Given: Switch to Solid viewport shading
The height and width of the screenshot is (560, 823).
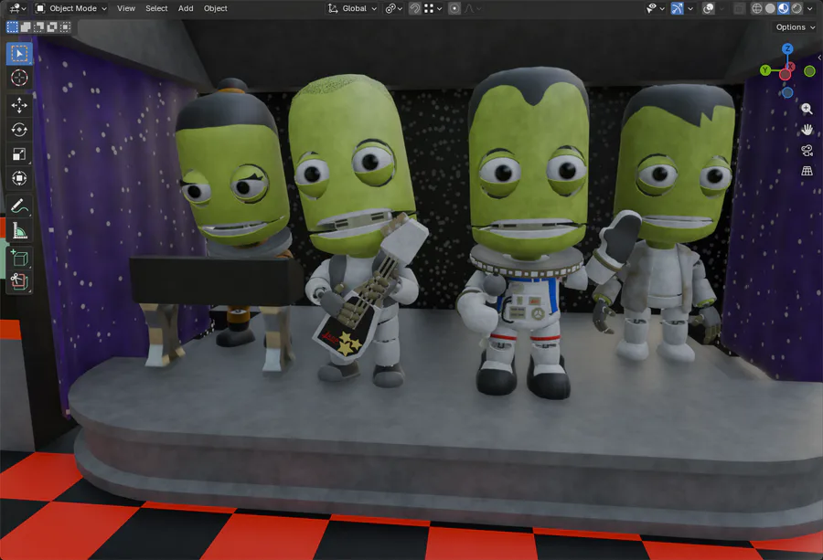Looking at the screenshot, I should (770, 8).
